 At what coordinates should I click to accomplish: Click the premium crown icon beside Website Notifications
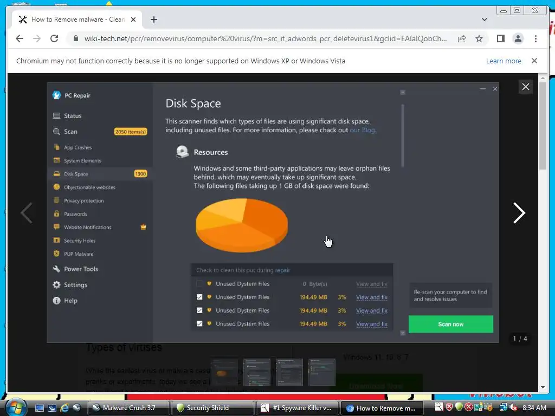click(143, 227)
